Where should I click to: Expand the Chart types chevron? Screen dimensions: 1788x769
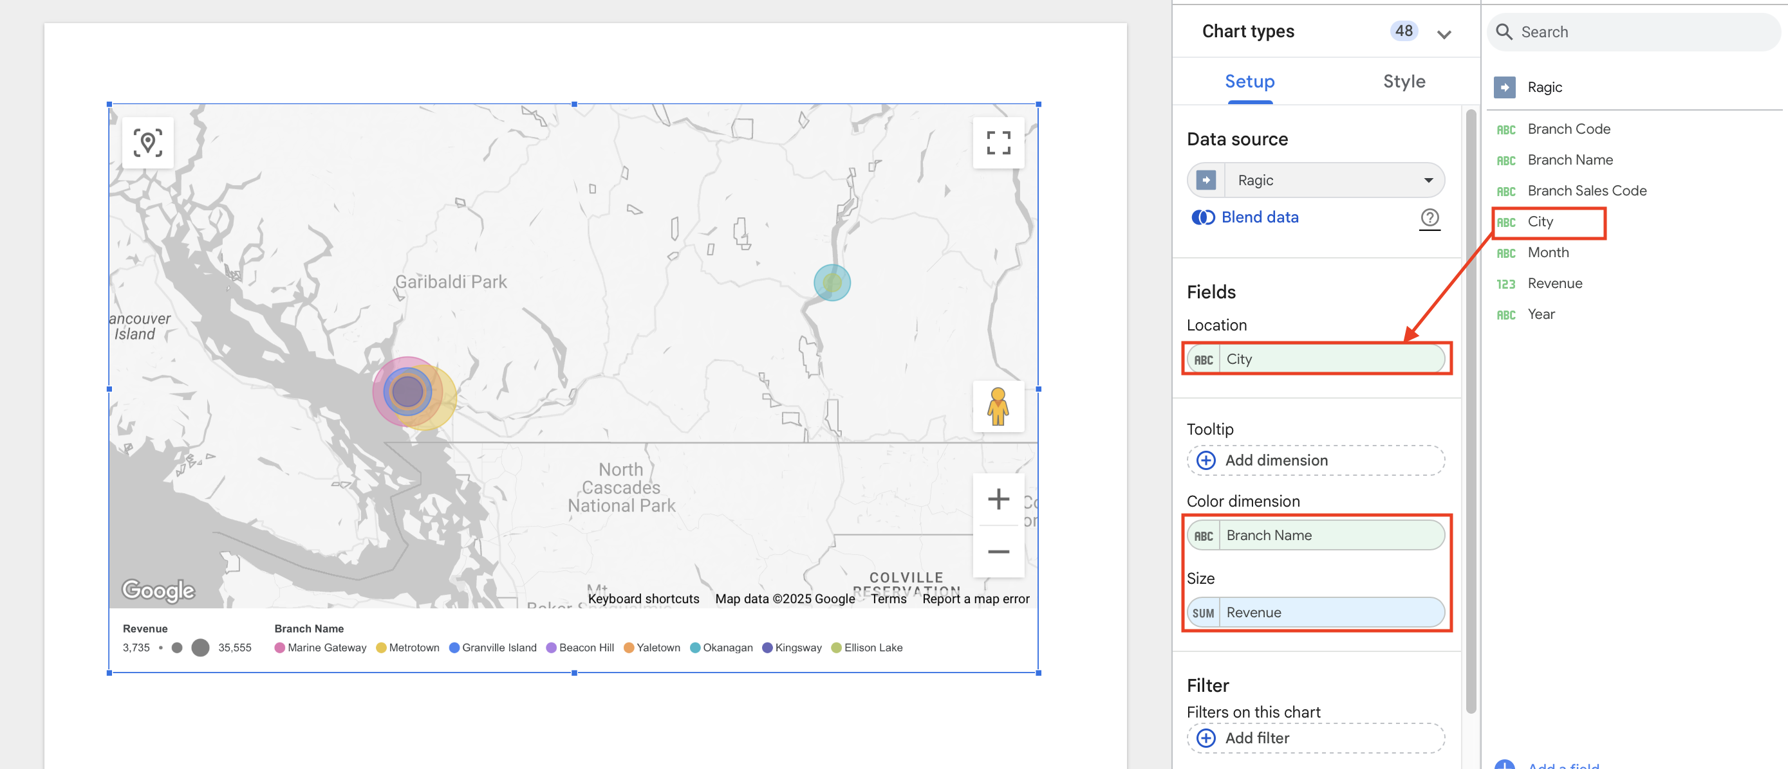(1444, 34)
